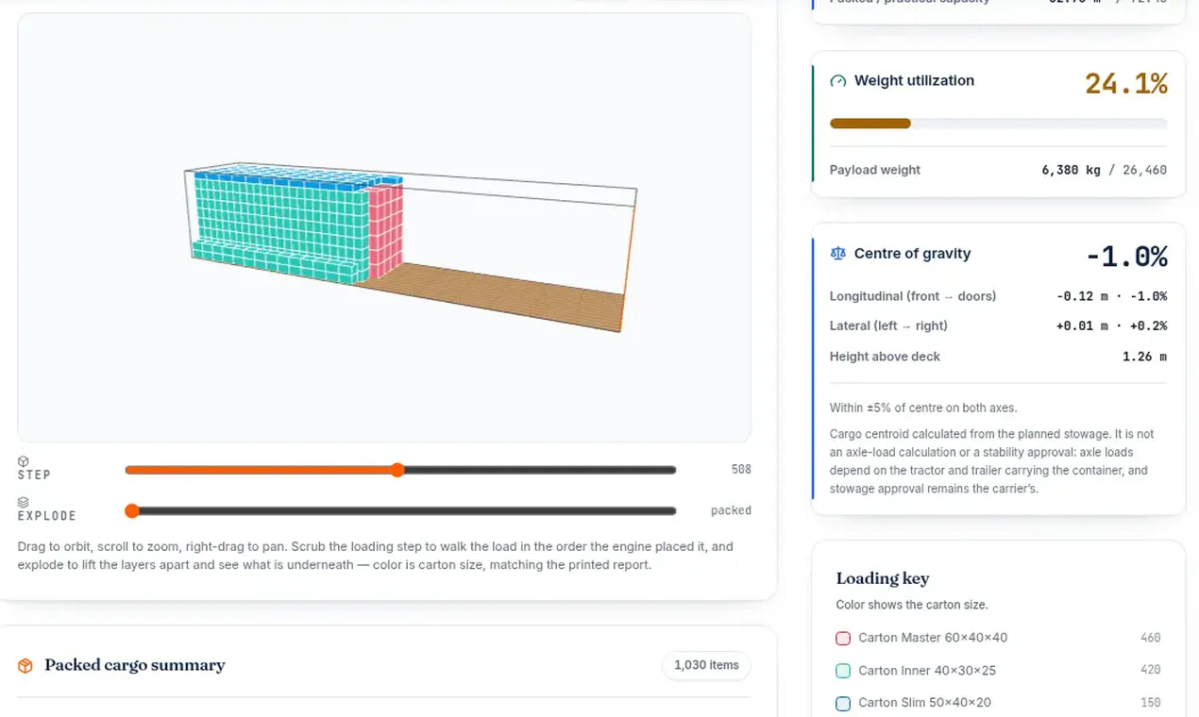Click the Loading key heading
This screenshot has width=1199, height=717.
tap(883, 579)
